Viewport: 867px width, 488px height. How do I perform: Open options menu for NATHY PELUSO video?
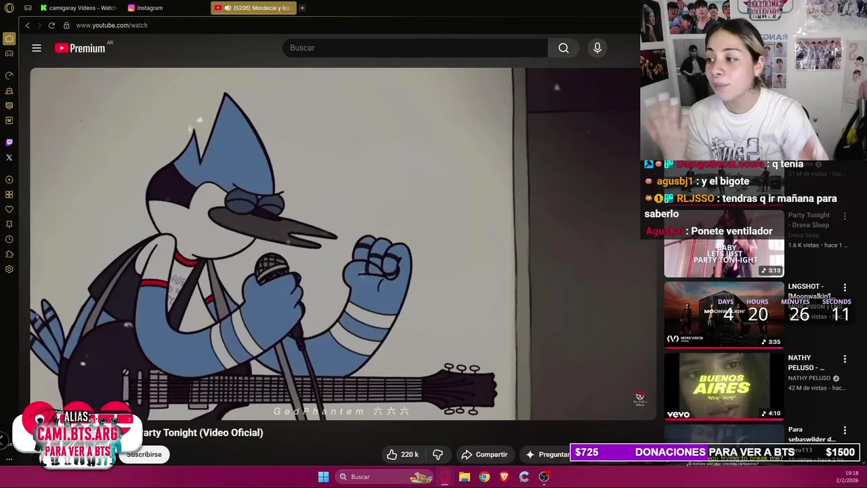(x=845, y=359)
